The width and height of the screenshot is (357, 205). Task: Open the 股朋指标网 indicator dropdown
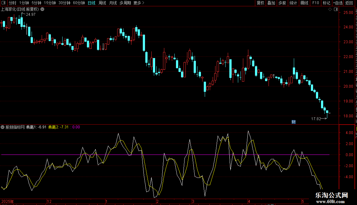tap(3, 127)
